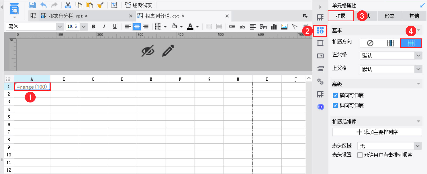
Task: Open the find and replace tool
Action: [x=114, y=5]
